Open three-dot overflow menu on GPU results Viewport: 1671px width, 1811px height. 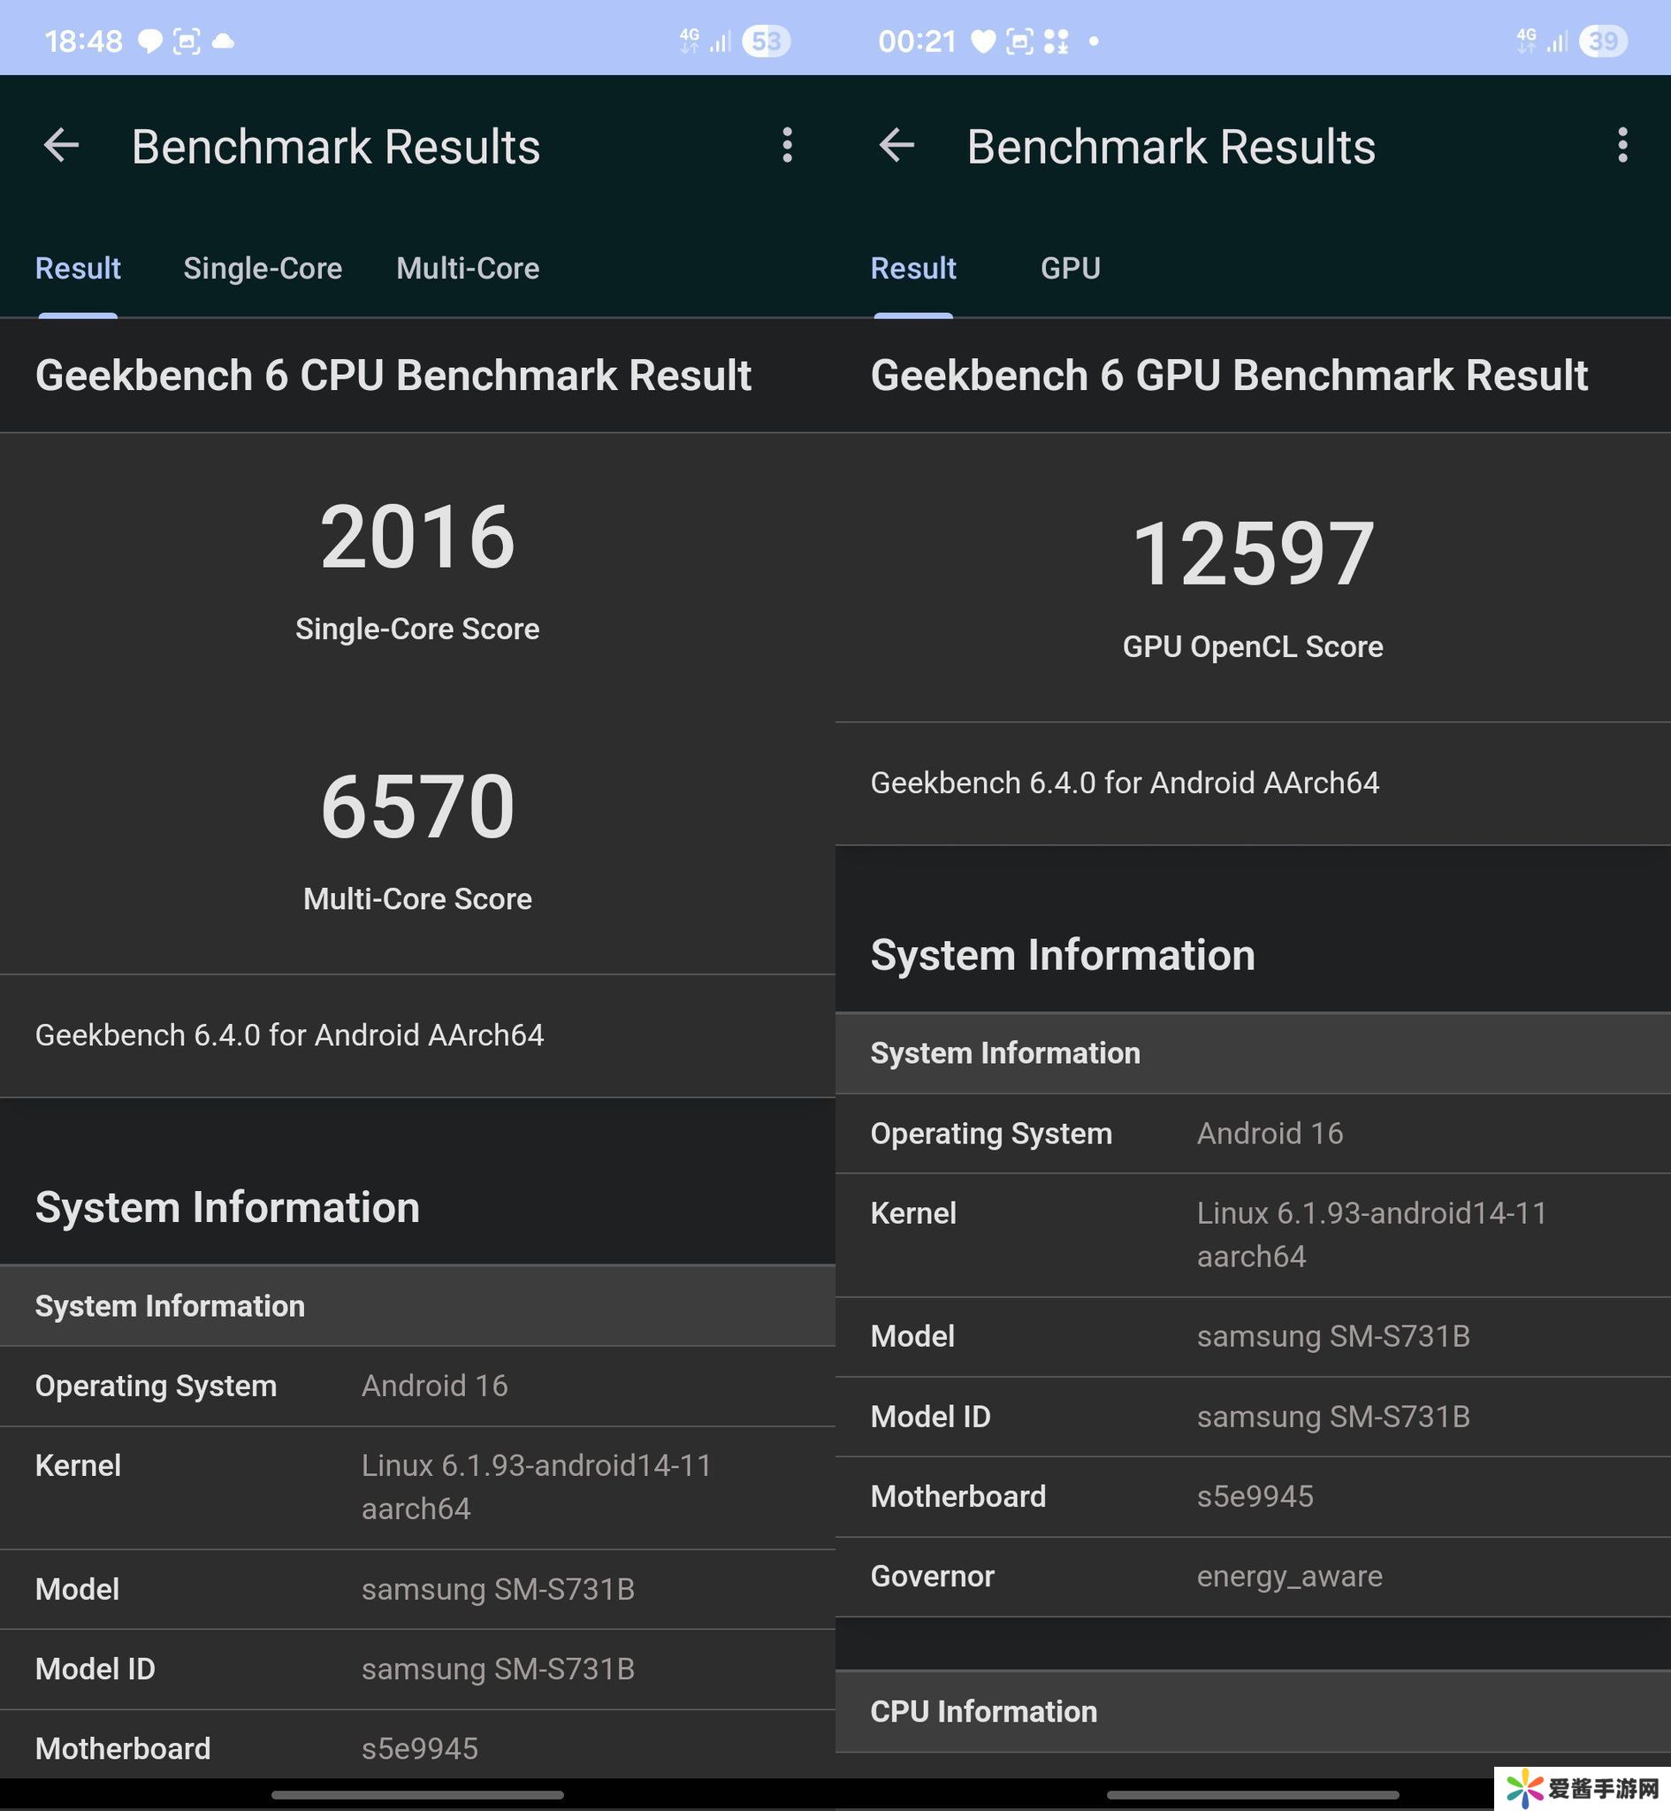click(x=1622, y=146)
